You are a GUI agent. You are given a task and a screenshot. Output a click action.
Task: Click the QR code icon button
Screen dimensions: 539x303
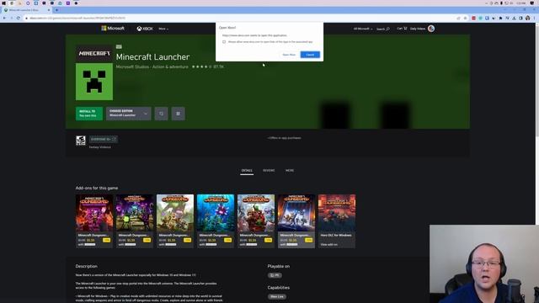click(x=178, y=114)
